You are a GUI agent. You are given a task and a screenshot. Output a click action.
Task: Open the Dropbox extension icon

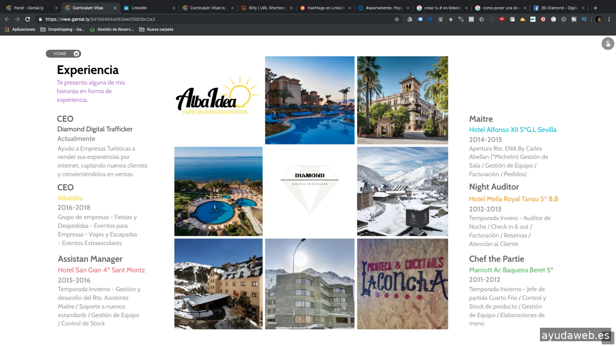[430, 19]
